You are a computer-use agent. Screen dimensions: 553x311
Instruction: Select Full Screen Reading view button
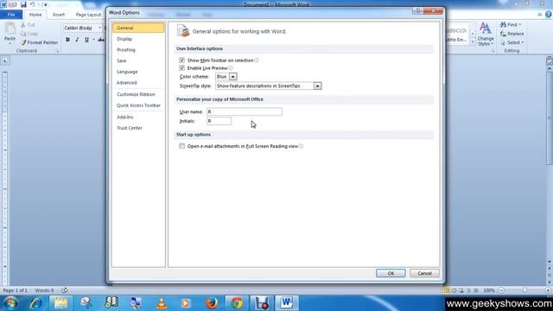(454, 290)
